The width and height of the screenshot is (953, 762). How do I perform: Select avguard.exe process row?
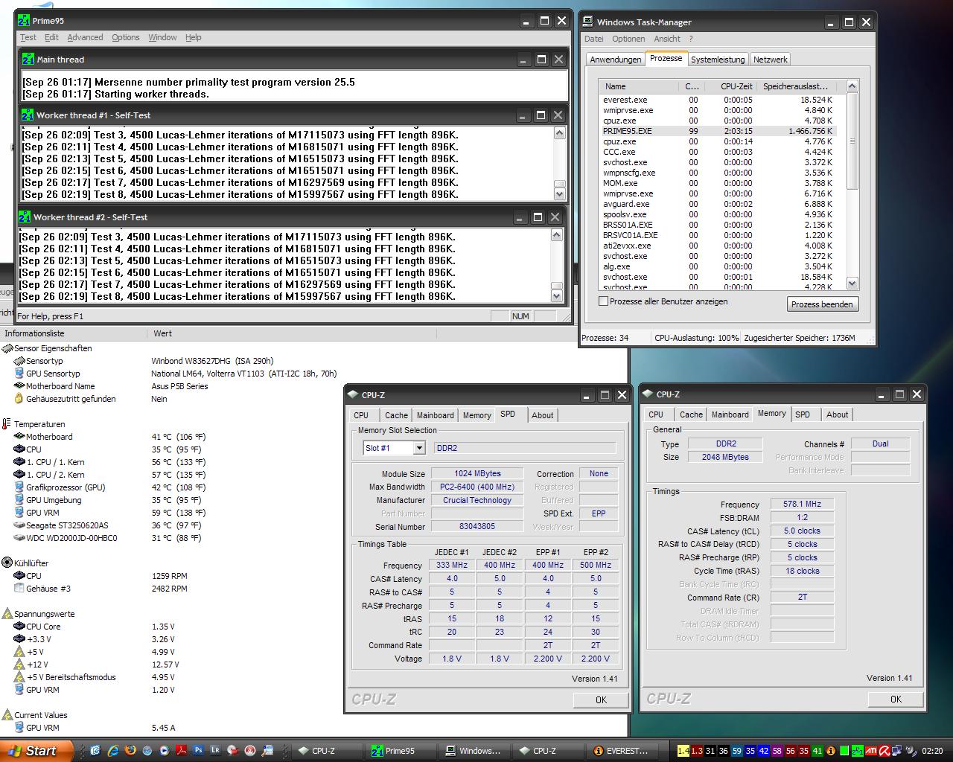point(718,204)
